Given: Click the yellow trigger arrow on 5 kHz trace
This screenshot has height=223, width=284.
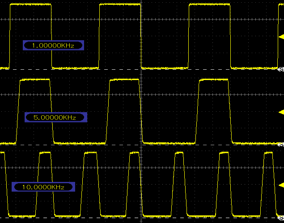Looking at the screenshot, I should click(281, 111).
